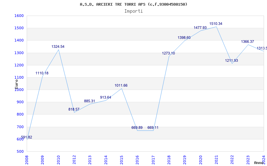Click the x-axis year 2016
Screen dimensions: 267x166
138,160
